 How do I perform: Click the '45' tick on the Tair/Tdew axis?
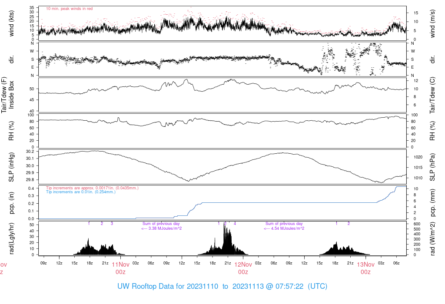(x=32, y=100)
